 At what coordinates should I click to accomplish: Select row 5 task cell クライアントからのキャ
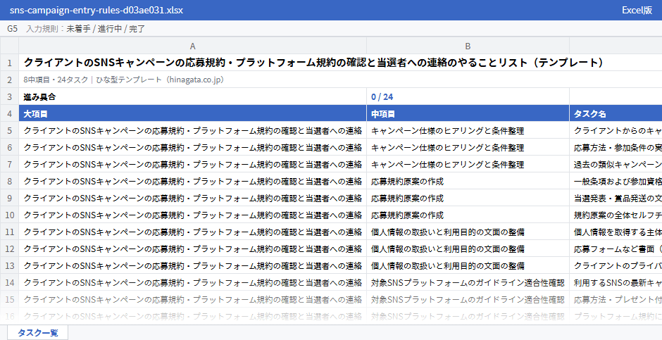[616, 130]
